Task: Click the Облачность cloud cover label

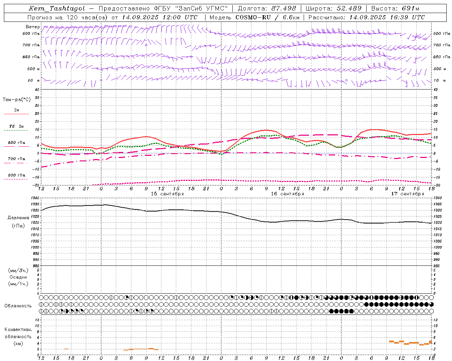Action: tap(18, 306)
